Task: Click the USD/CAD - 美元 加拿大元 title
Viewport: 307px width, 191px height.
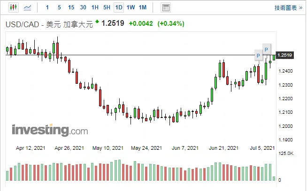Action: coord(49,24)
